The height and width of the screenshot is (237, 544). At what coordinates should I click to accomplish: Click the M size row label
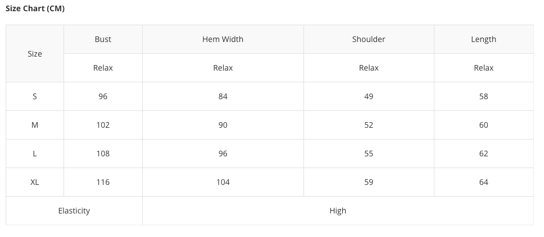(35, 125)
